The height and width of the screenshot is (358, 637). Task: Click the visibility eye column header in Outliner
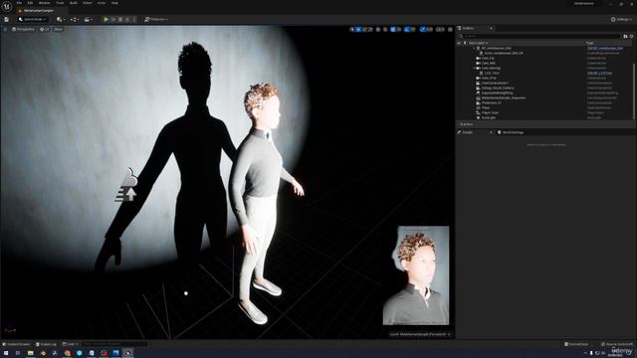pos(459,43)
